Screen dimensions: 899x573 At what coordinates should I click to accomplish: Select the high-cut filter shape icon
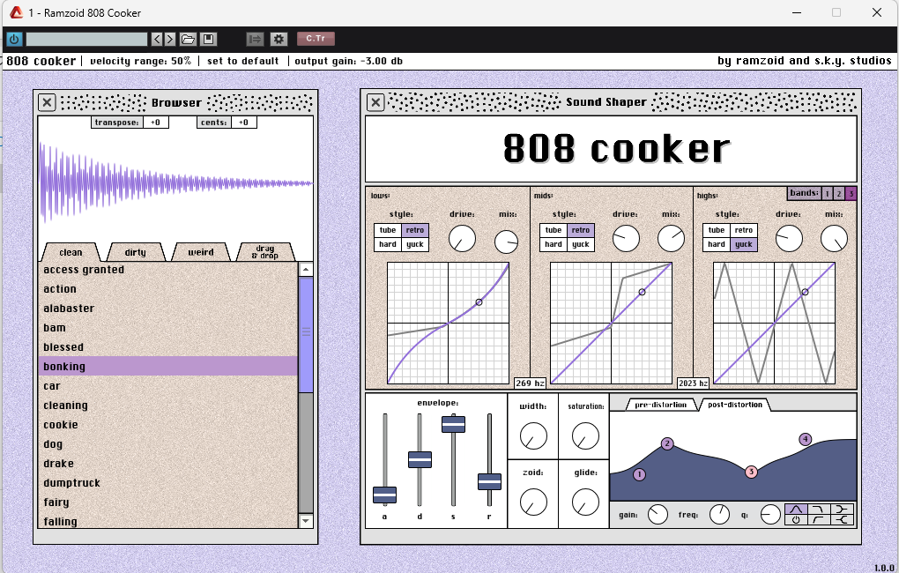click(x=819, y=510)
